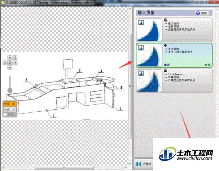Click the small preview icon in the 低 thumbnail
Viewport: 219px width, 171px height.
pyautogui.click(x=141, y=73)
